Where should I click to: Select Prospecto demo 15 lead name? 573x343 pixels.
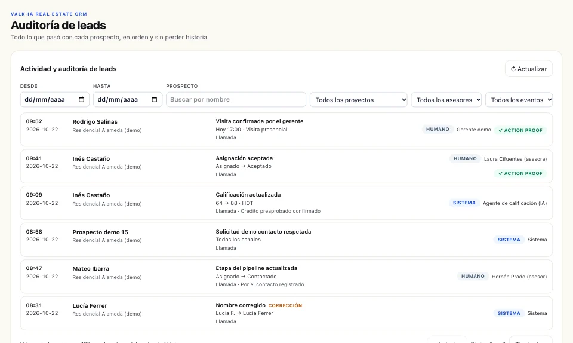click(x=100, y=232)
